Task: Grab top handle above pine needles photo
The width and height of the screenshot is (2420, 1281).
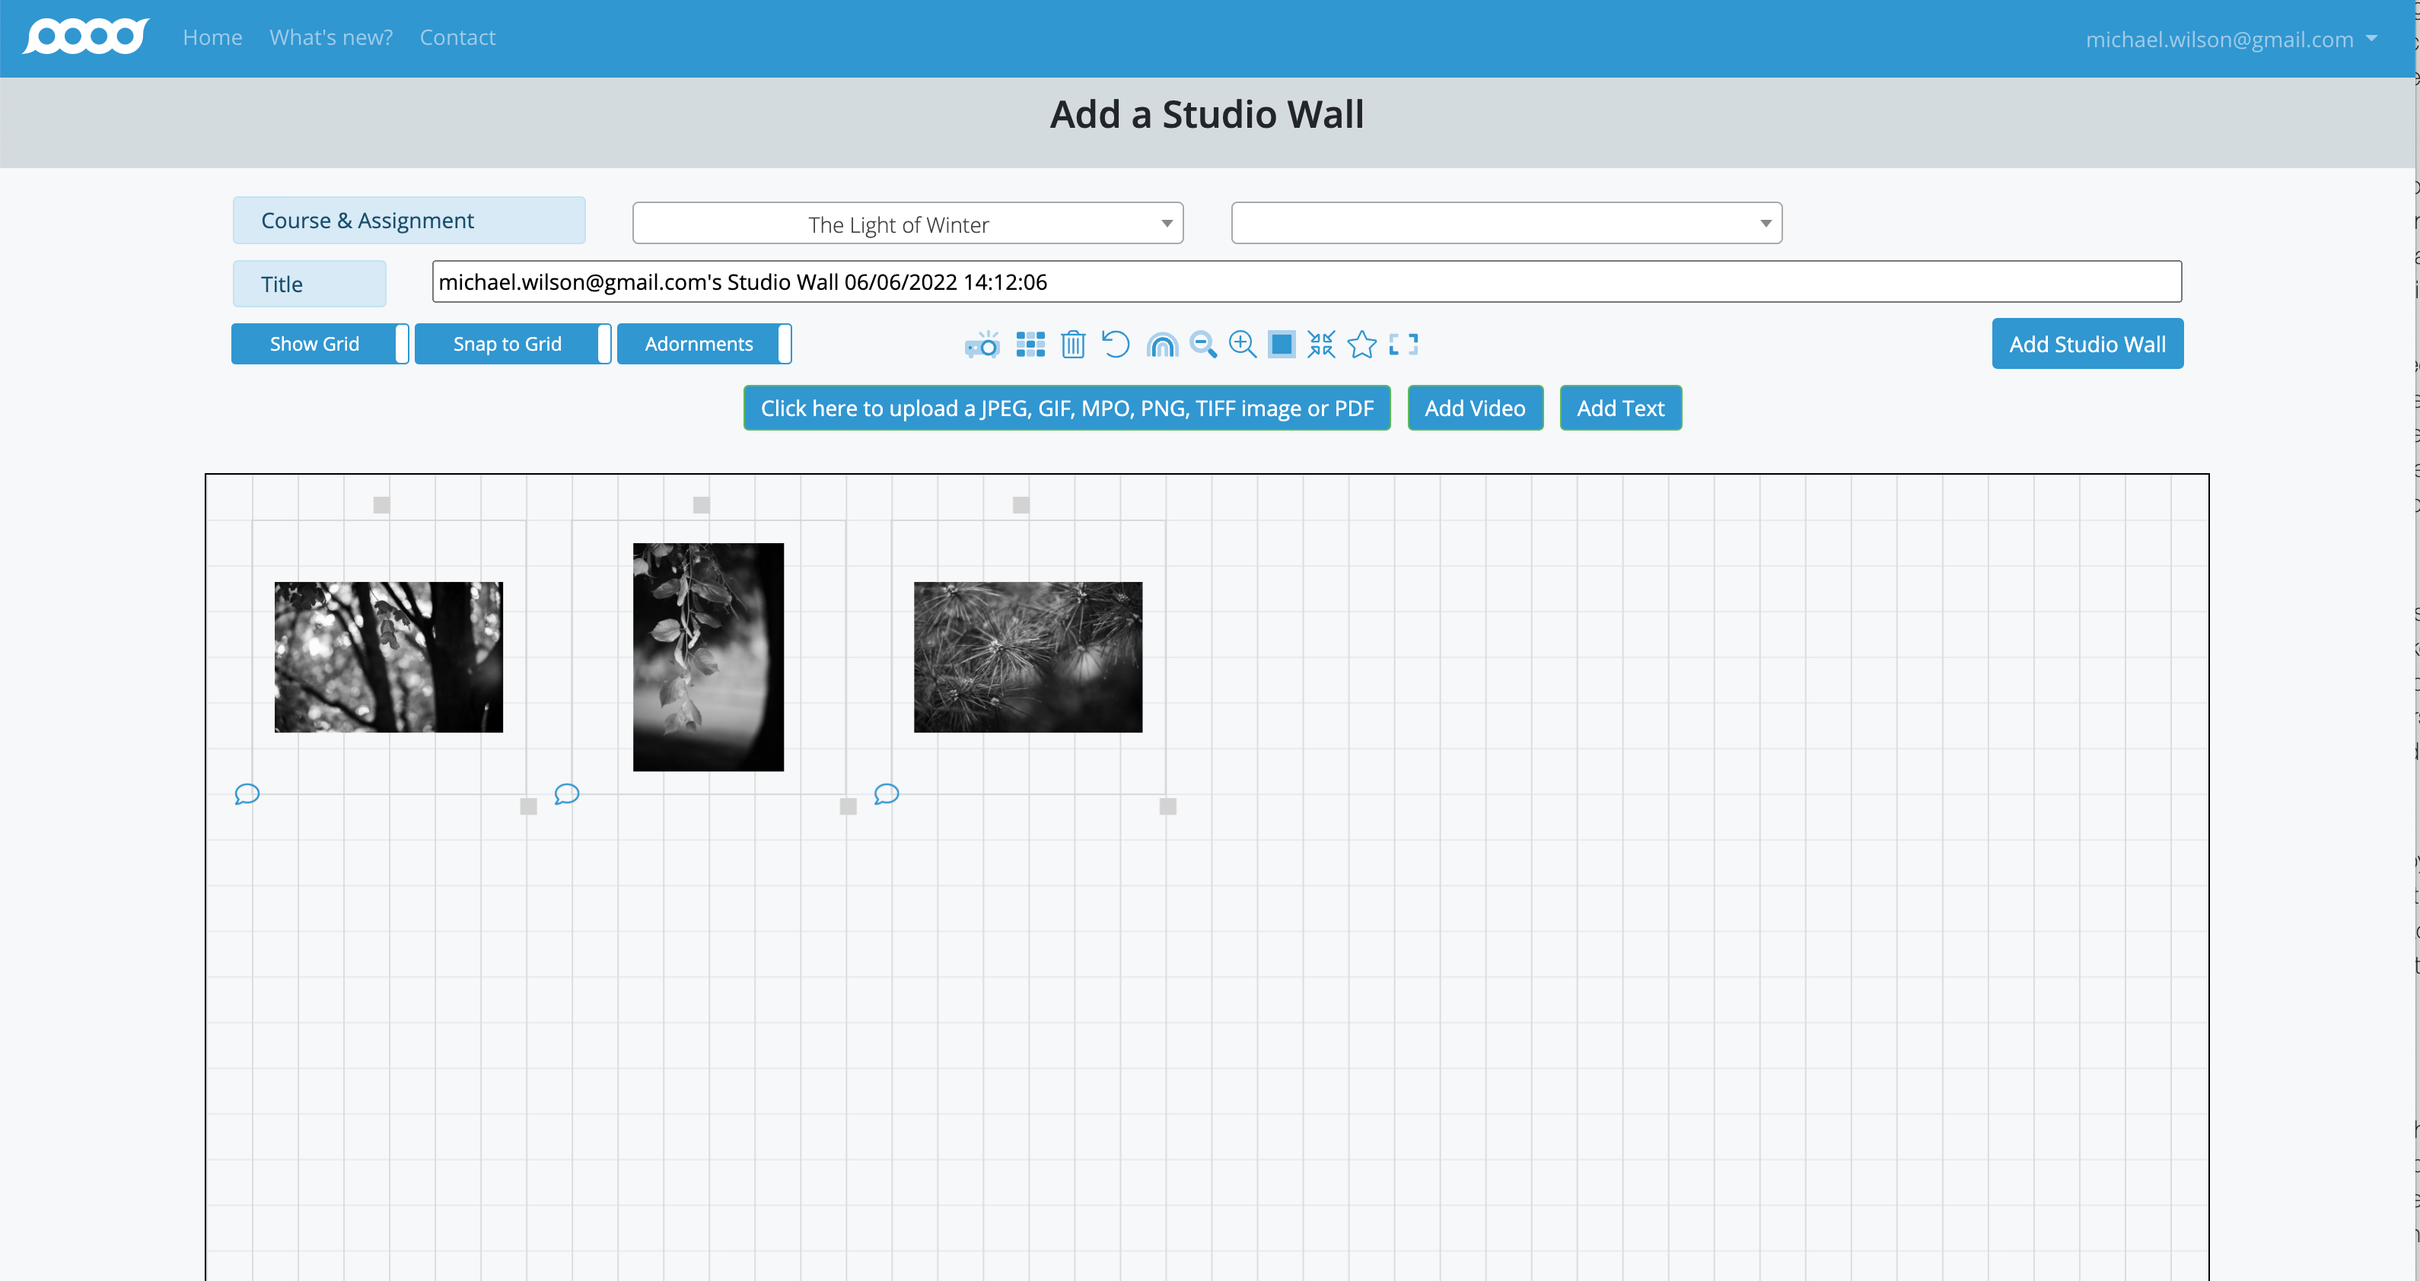Action: 1021,505
